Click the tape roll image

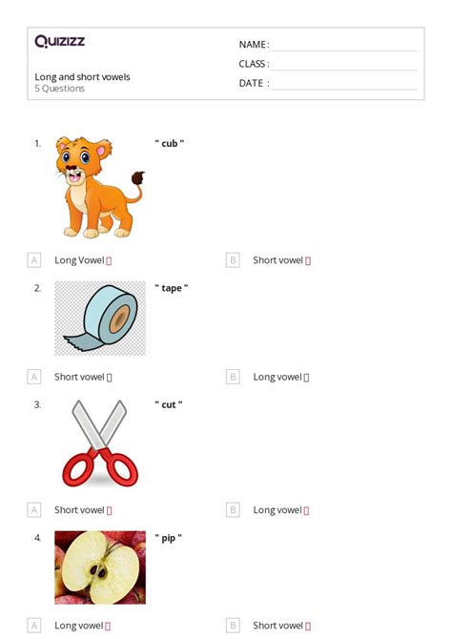tap(100, 319)
